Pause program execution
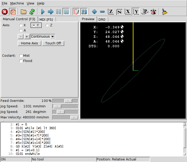 58,12
